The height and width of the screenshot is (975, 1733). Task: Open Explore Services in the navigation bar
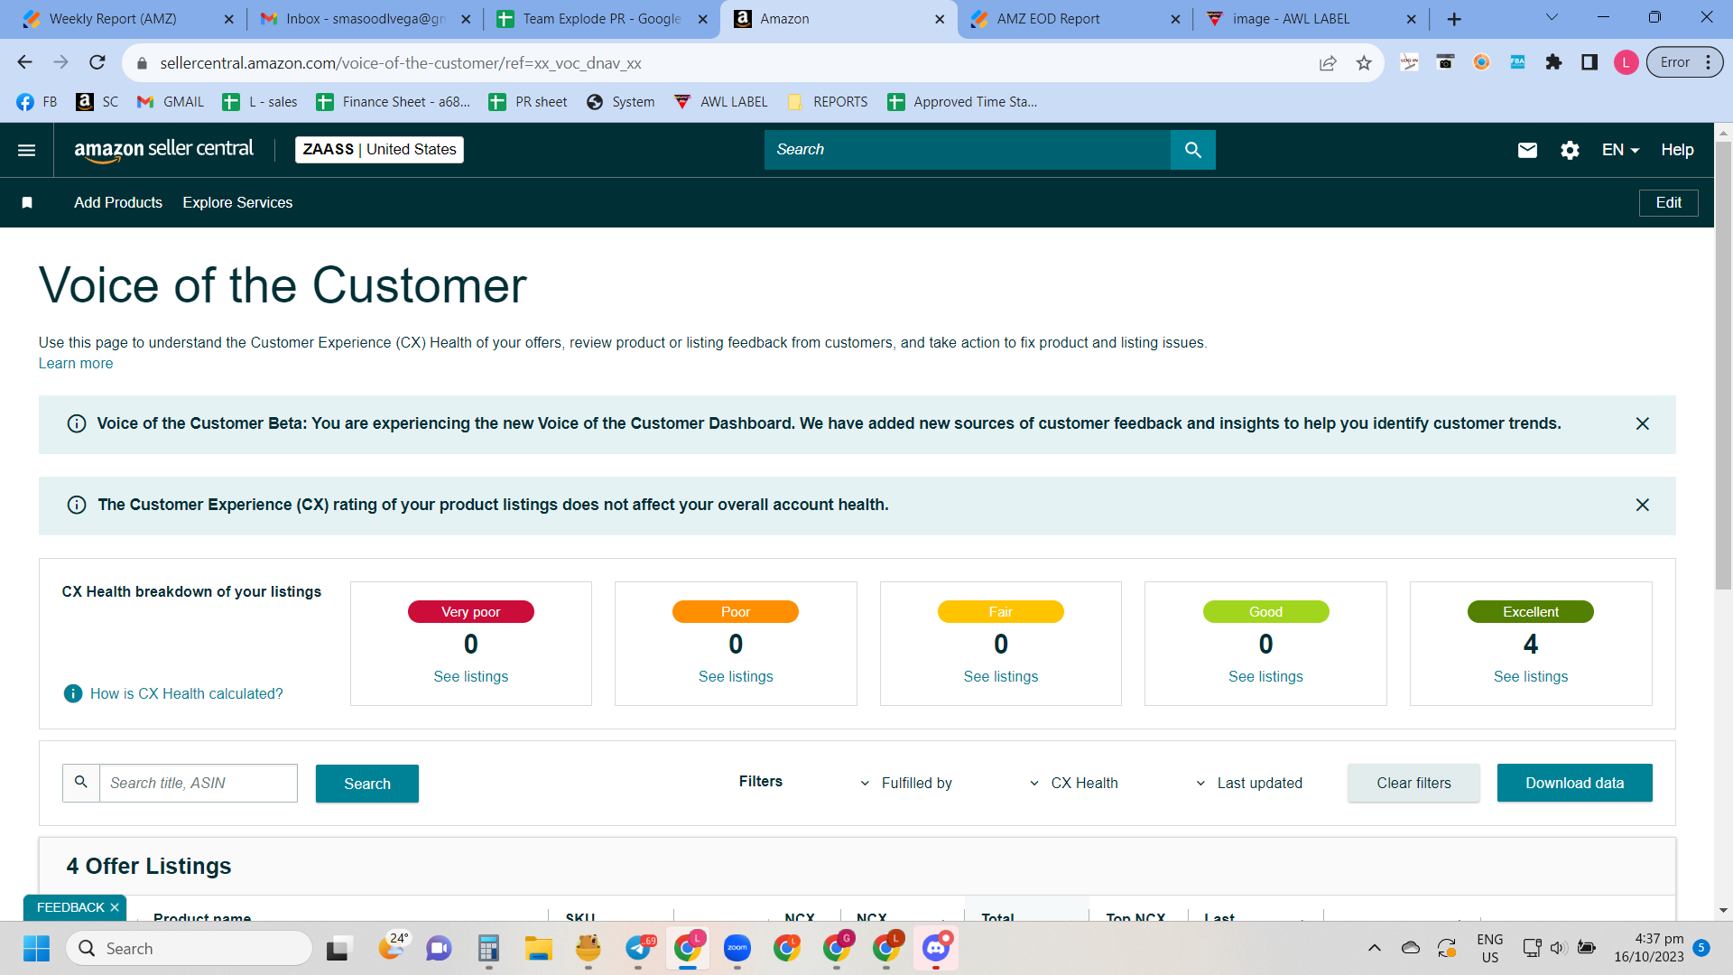[237, 203]
